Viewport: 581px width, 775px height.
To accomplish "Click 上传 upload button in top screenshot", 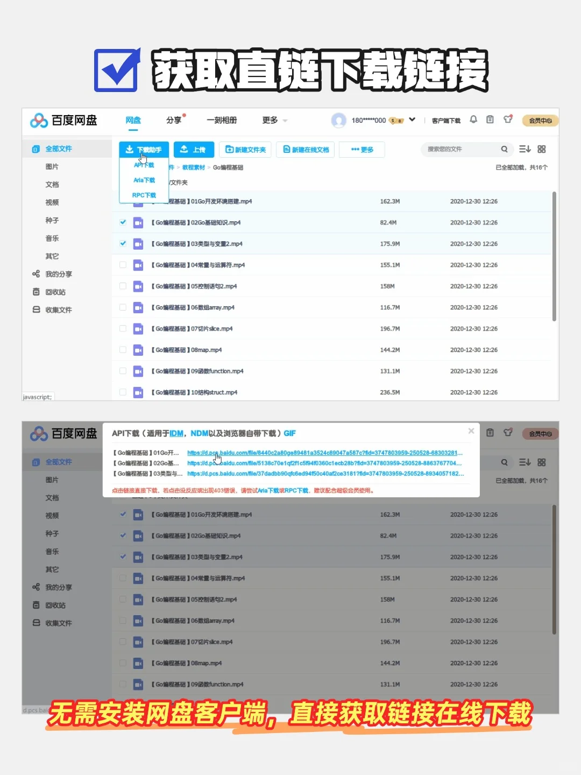I will click(194, 150).
